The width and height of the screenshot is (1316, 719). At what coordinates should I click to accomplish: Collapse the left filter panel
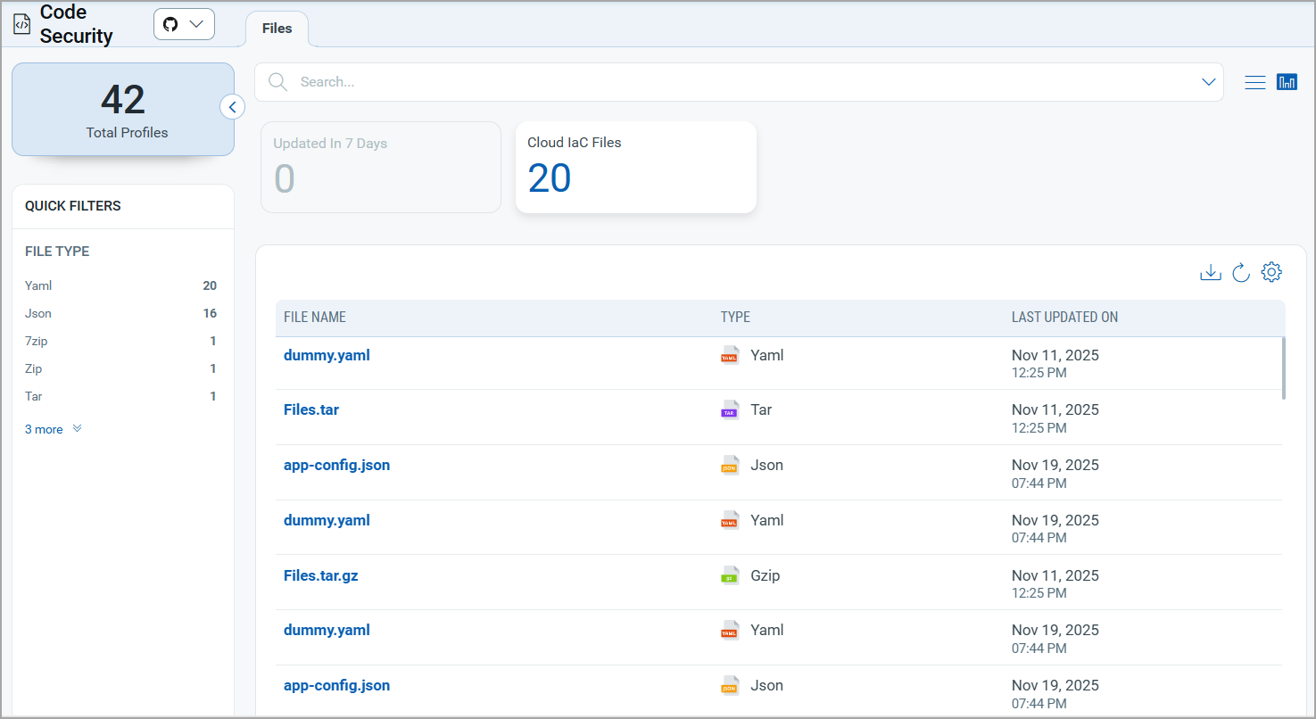[232, 107]
